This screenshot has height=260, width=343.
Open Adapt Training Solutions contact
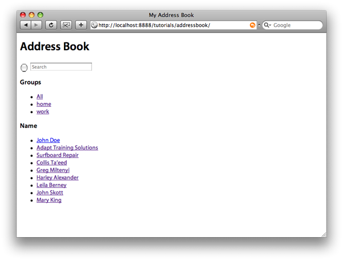click(67, 147)
